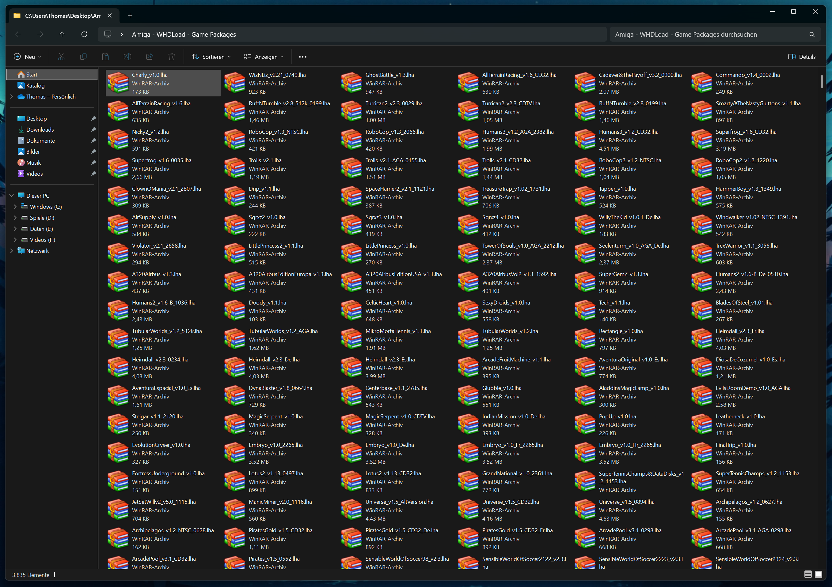Screen dimensions: 832x587
Task: Click the Rename icon in toolbar
Action: pyautogui.click(x=127, y=57)
